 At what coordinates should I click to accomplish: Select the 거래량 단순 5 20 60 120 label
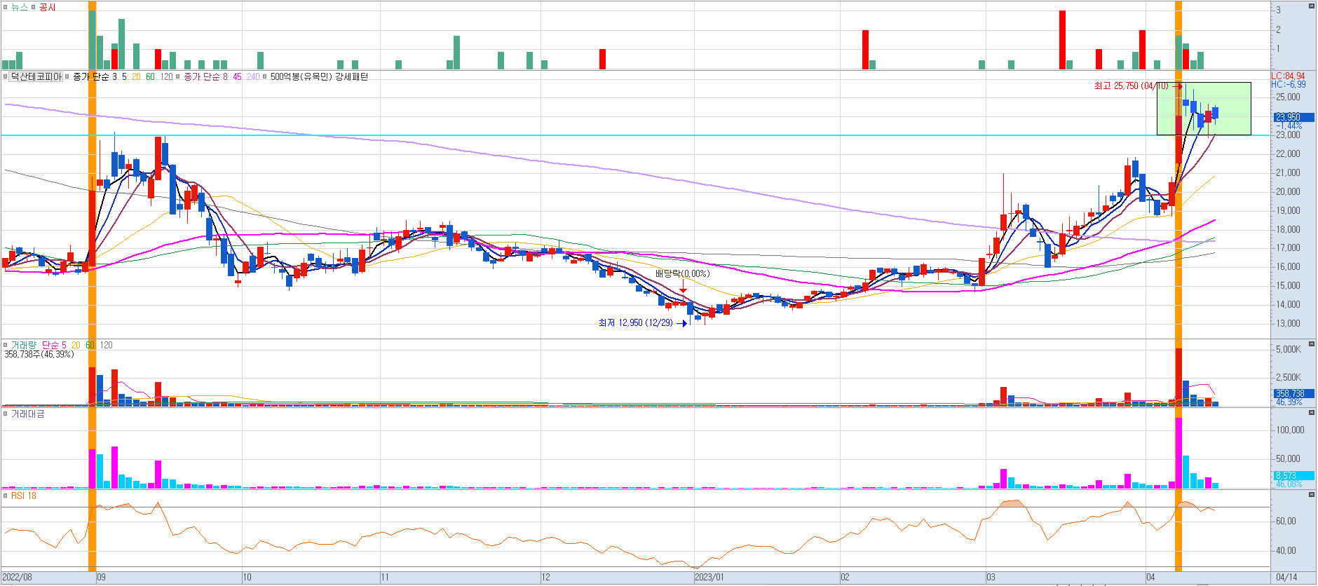pos(62,345)
